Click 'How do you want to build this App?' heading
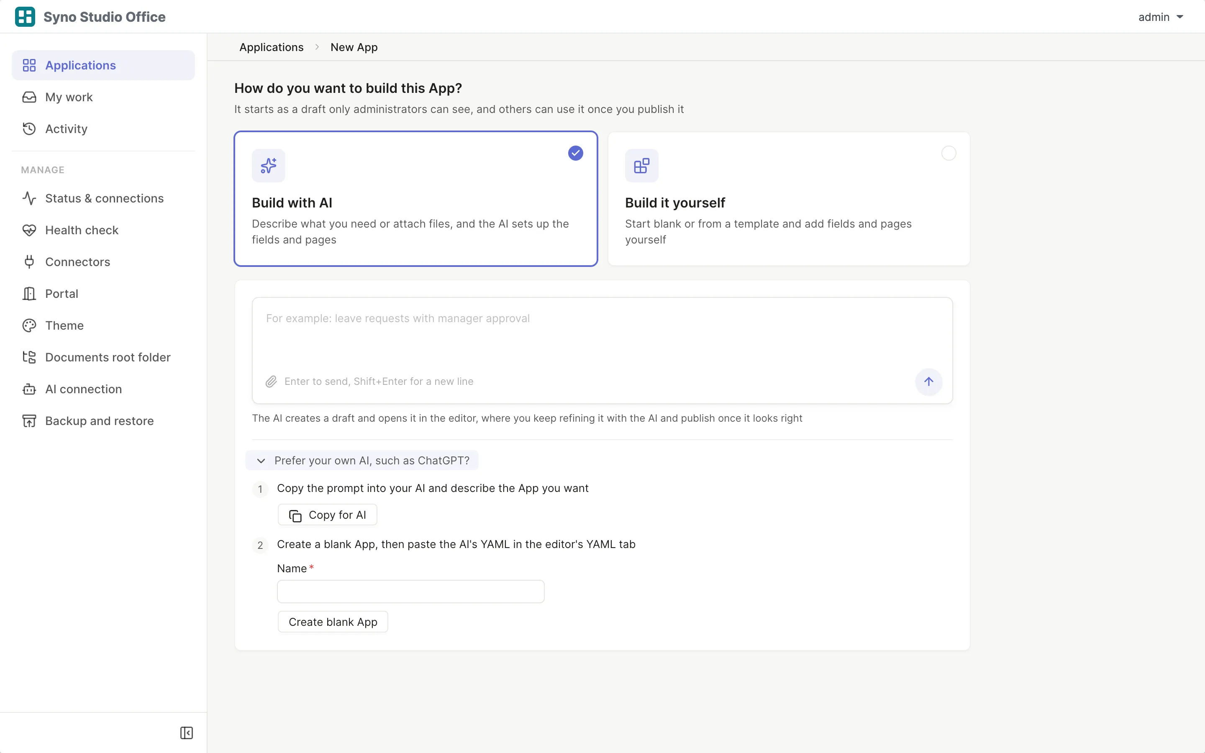Screen dimensions: 1205x753 348,88
